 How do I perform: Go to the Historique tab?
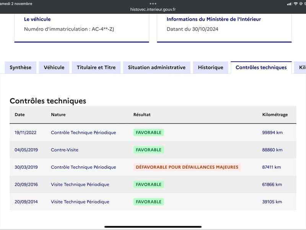(x=211, y=67)
